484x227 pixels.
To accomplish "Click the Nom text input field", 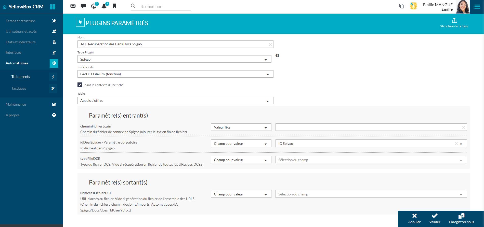I will 173,44.
